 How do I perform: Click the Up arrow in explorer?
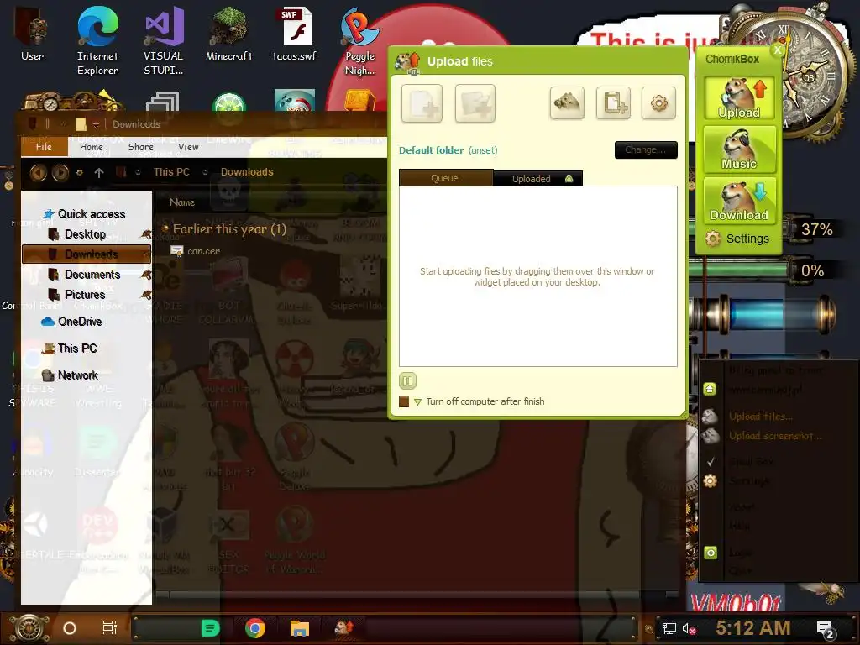(x=99, y=173)
